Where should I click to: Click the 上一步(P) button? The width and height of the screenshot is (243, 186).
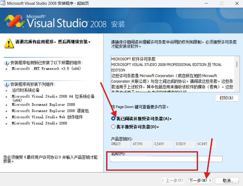click(x=173, y=180)
